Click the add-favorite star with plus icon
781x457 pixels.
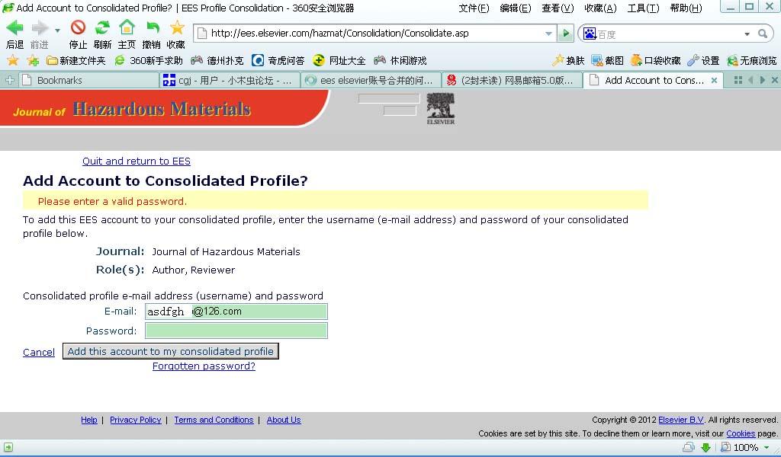click(33, 61)
